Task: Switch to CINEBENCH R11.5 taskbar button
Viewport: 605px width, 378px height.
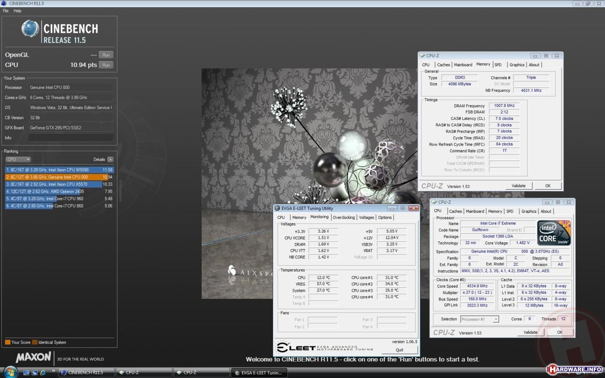Action: tap(86, 373)
